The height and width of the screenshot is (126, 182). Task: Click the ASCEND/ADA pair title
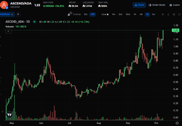(21, 3)
